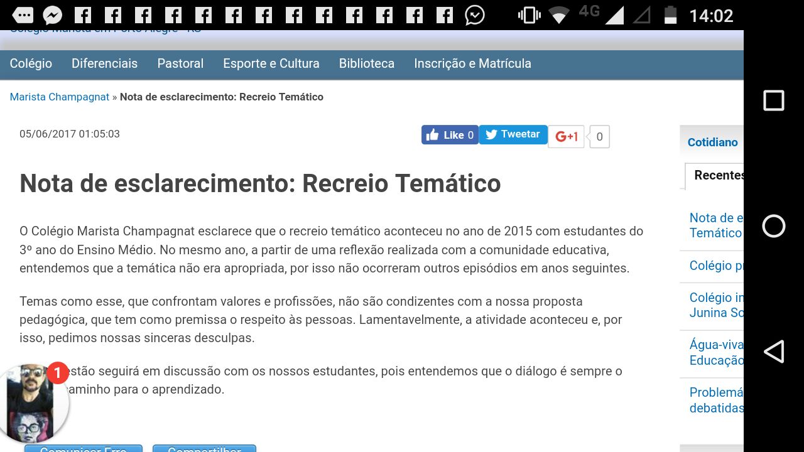Open recent apps with square button

coord(774,100)
